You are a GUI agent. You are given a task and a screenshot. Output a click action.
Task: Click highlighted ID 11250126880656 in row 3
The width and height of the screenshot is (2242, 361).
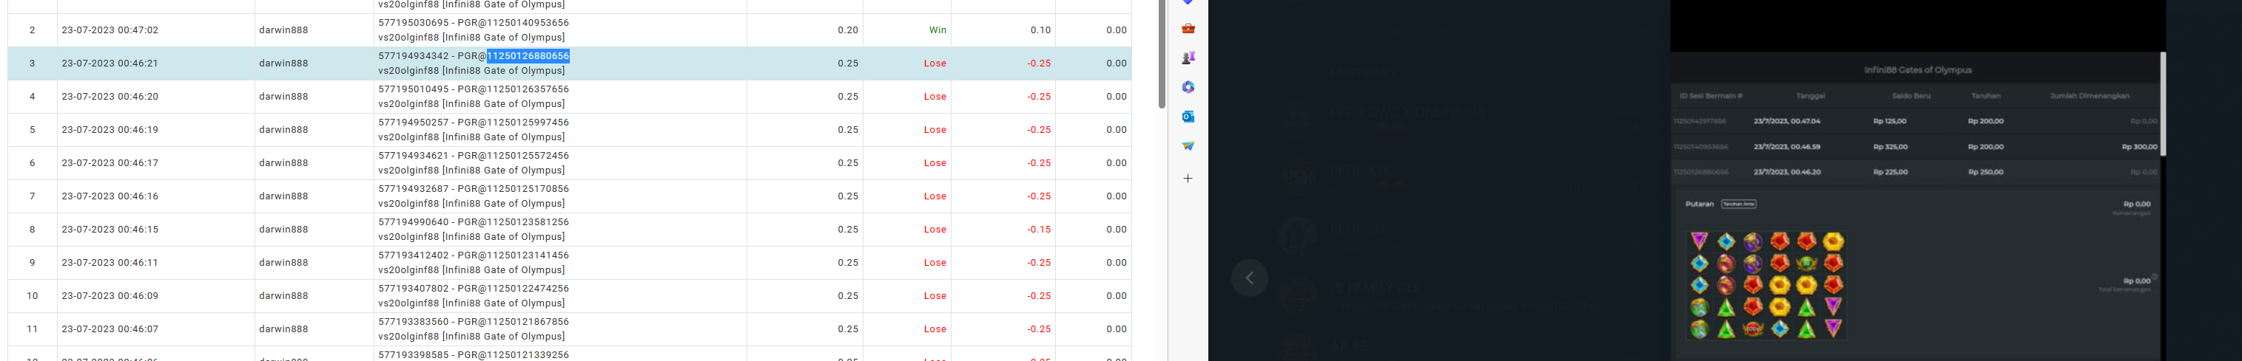coord(528,55)
